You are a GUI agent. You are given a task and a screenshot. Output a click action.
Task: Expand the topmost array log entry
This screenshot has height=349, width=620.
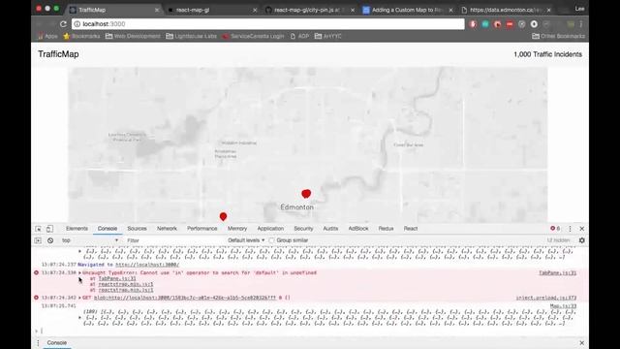pos(79,251)
